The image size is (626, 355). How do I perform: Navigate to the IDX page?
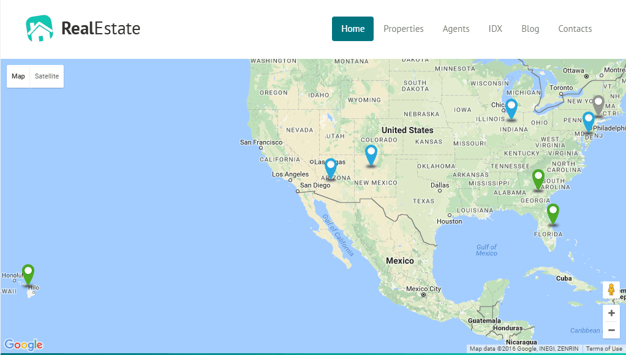point(496,29)
